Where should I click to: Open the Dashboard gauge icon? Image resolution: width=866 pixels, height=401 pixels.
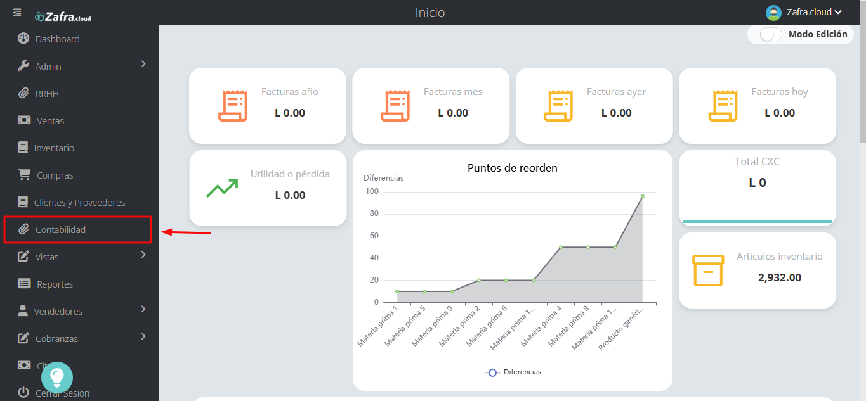pos(23,39)
